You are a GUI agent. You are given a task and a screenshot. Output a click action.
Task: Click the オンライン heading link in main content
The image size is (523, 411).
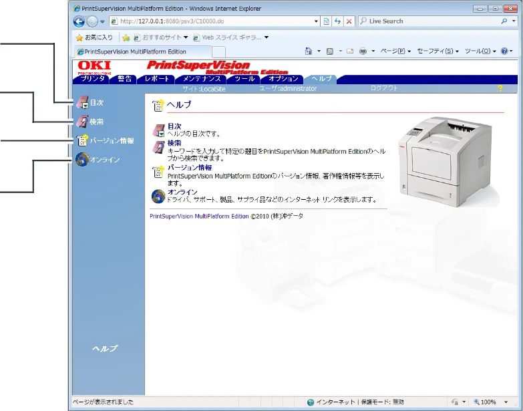pyautogui.click(x=182, y=192)
